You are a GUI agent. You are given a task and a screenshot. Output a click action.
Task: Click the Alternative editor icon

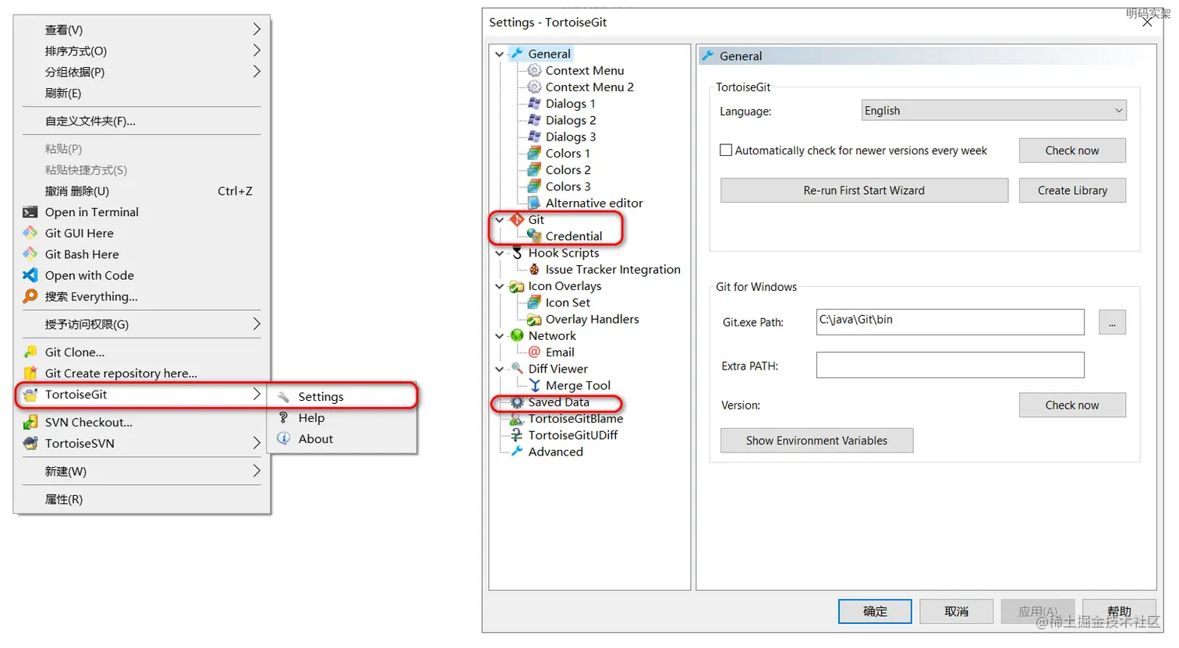point(534,203)
